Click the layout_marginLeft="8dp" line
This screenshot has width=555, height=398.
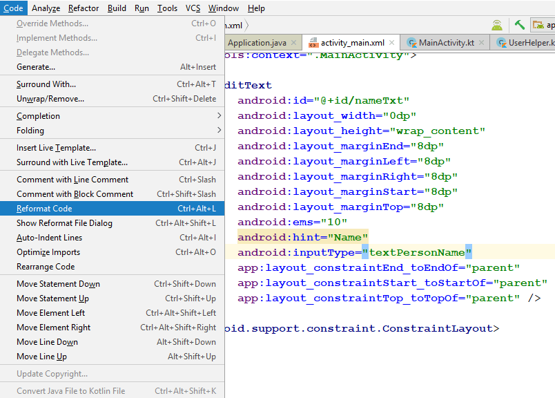coord(344,161)
